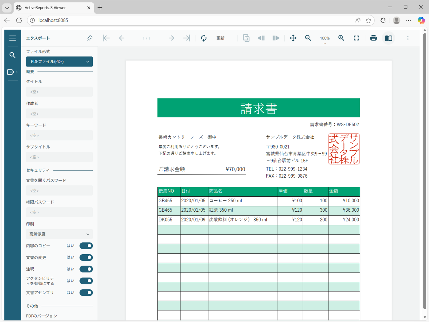Viewport: 429px width, 322px height.
Task: Zoom in the report view
Action: [341, 38]
